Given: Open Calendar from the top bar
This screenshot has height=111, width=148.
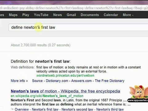Looking at the screenshot, I should point(111,15).
